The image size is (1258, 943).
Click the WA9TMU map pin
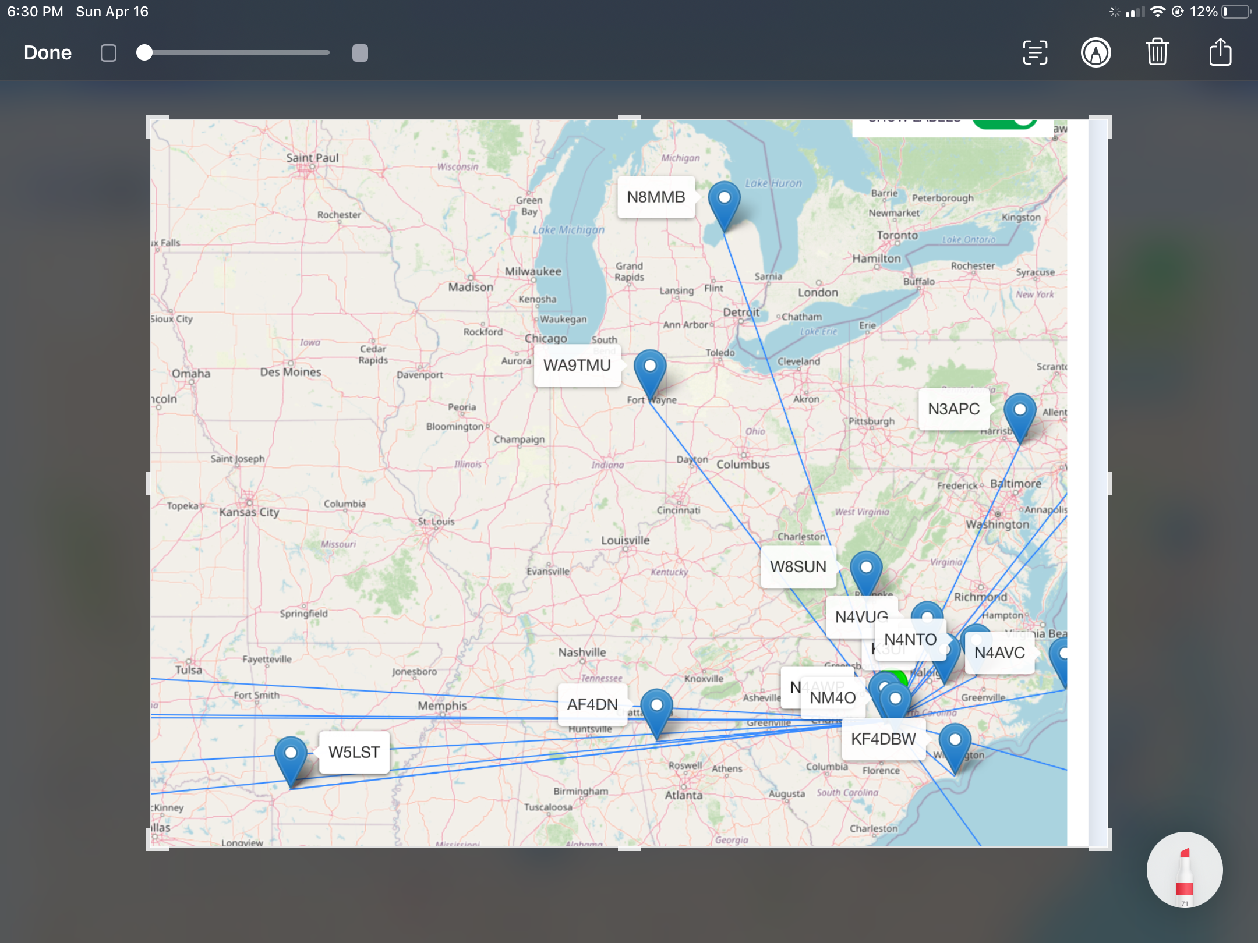[650, 375]
